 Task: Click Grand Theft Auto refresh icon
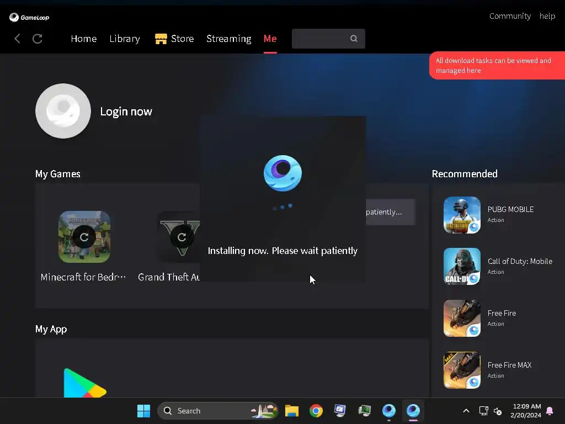click(182, 237)
